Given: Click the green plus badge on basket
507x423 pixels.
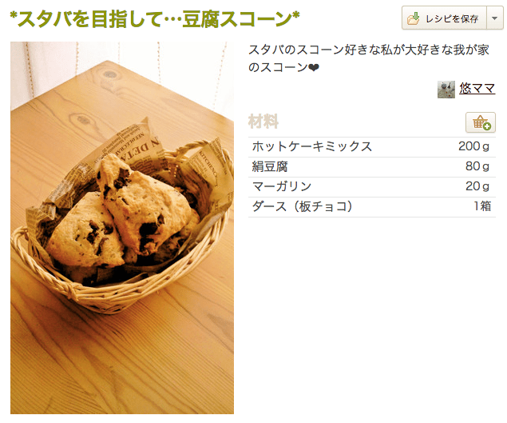Looking at the screenshot, I should tap(487, 126).
